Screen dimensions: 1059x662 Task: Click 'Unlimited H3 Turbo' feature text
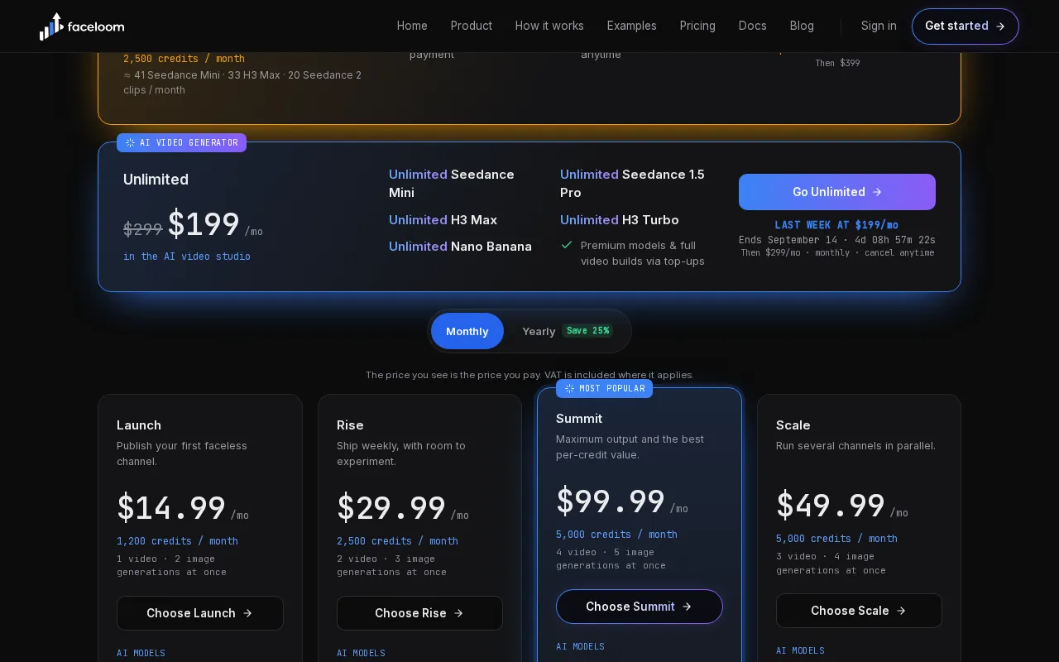620,220
